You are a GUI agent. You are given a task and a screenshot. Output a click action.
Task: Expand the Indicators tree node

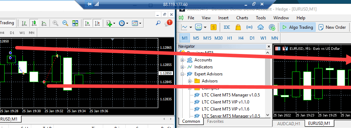tap(182, 67)
